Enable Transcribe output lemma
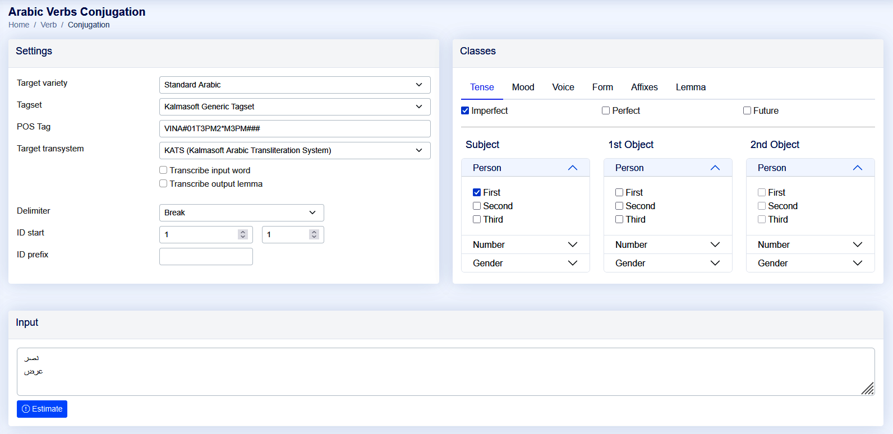 [x=163, y=183]
